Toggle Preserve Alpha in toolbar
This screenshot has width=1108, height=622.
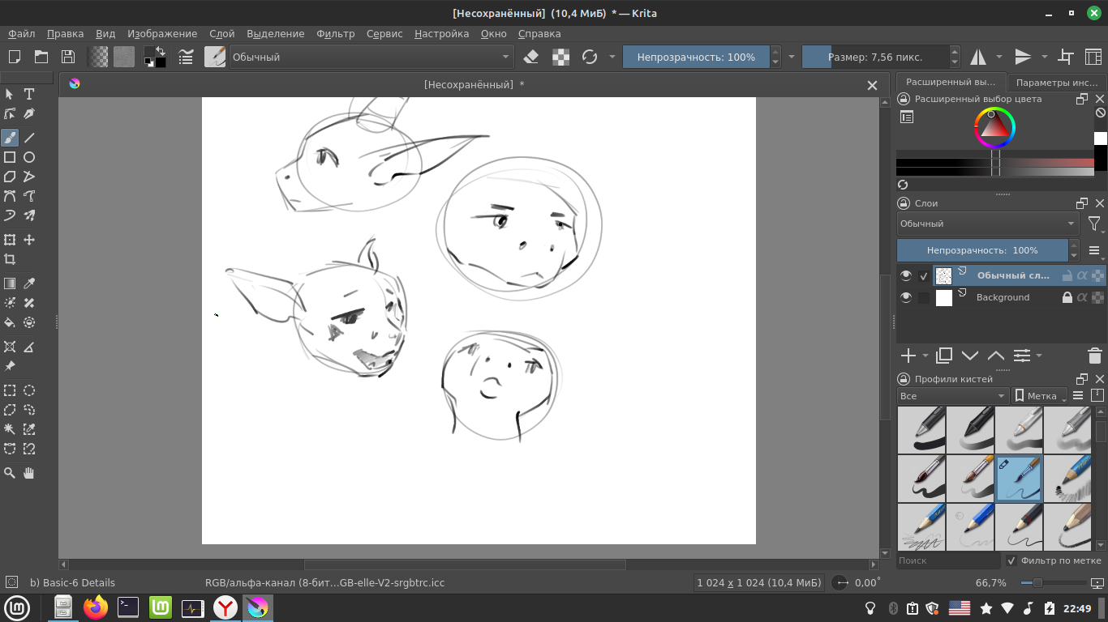coord(560,57)
